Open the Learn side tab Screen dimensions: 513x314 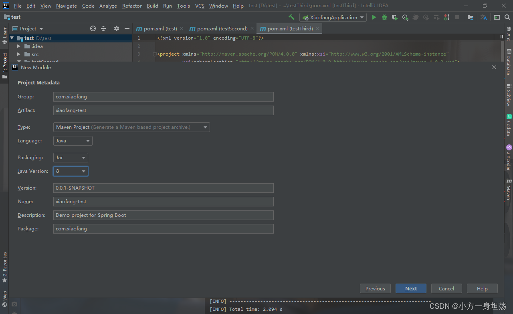pyautogui.click(x=4, y=35)
